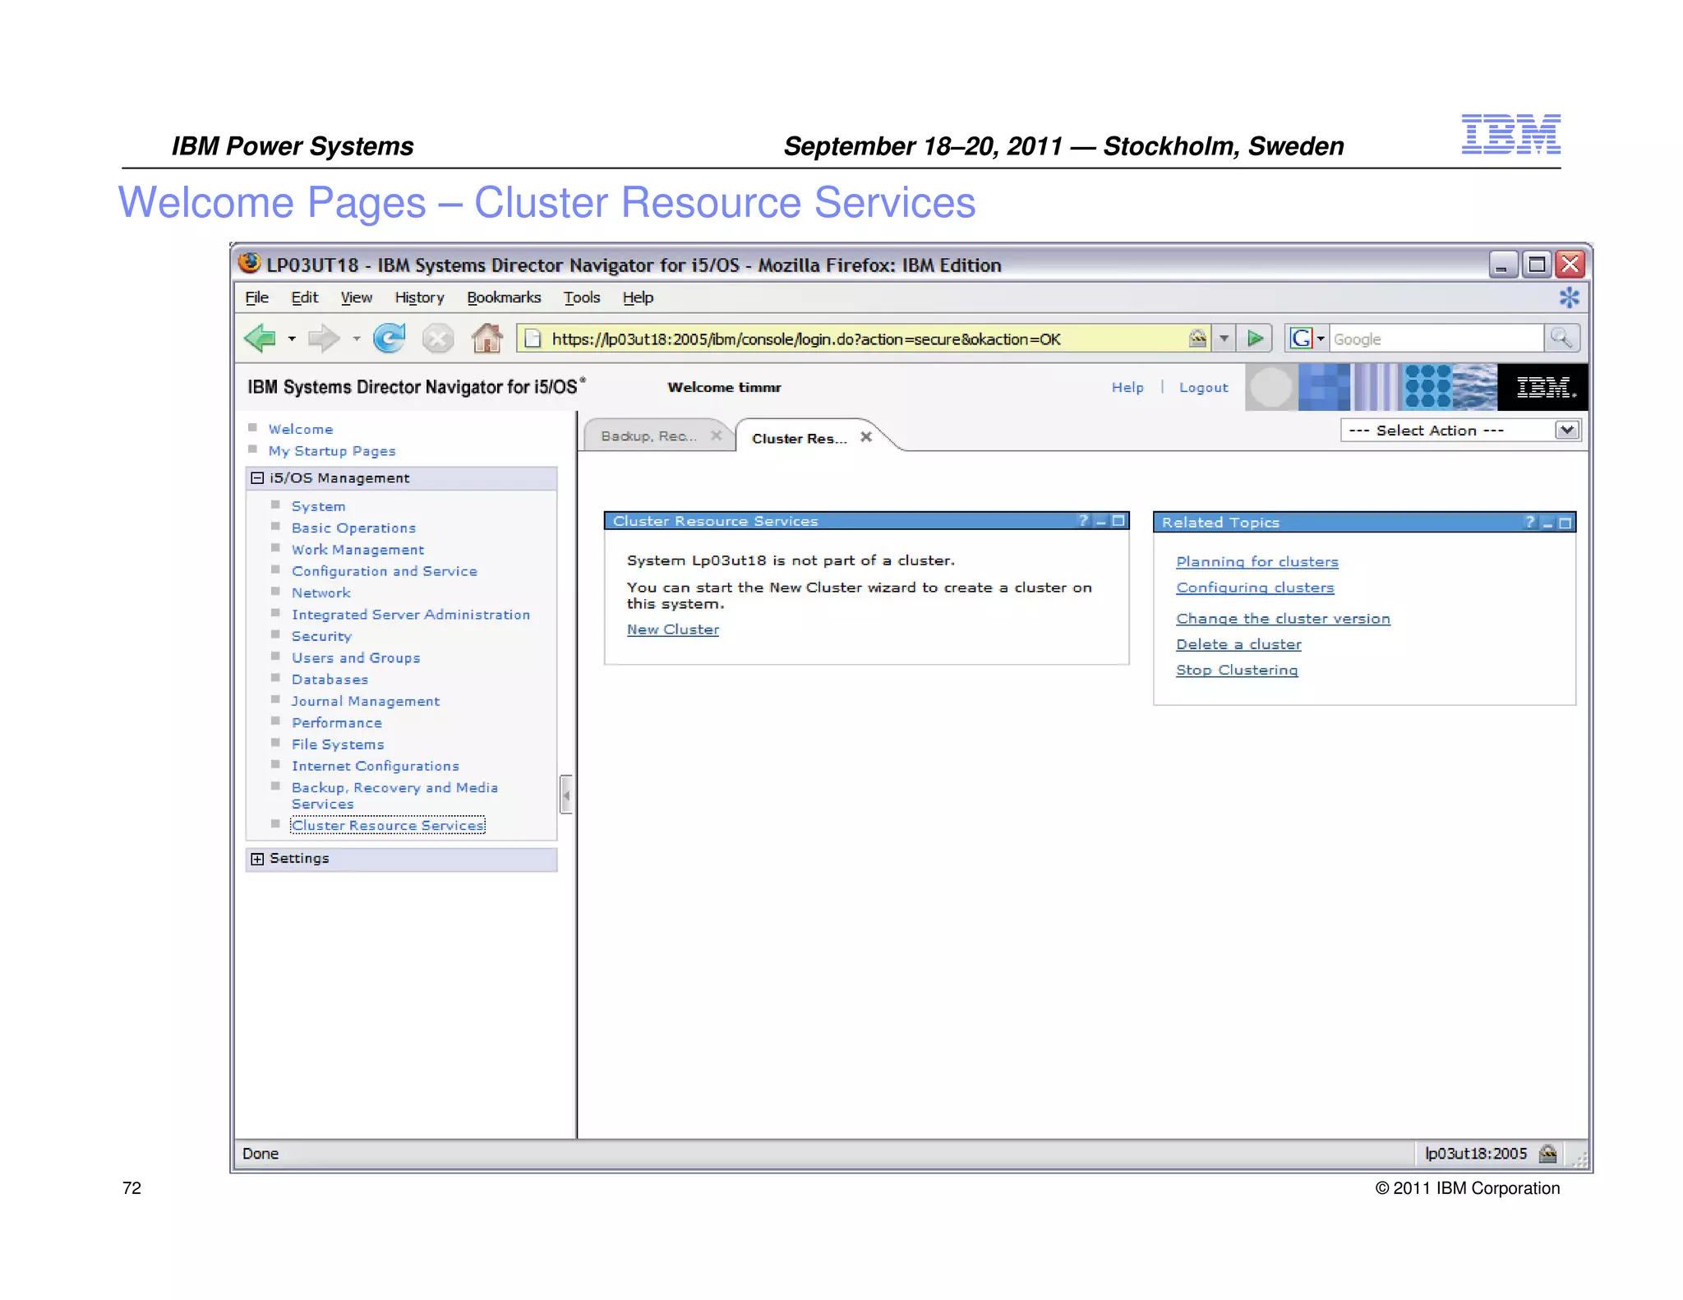Open the History menu
The width and height of the screenshot is (1683, 1300).
click(419, 297)
